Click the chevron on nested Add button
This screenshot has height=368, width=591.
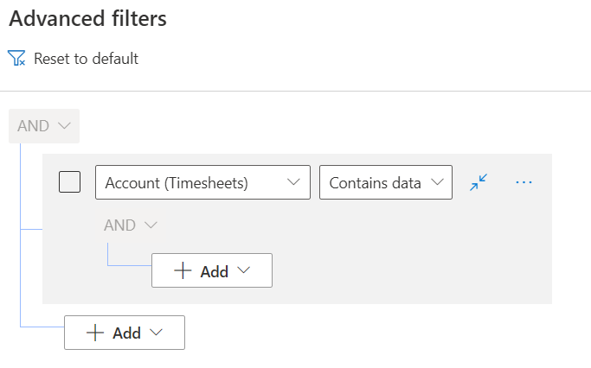coord(243,270)
